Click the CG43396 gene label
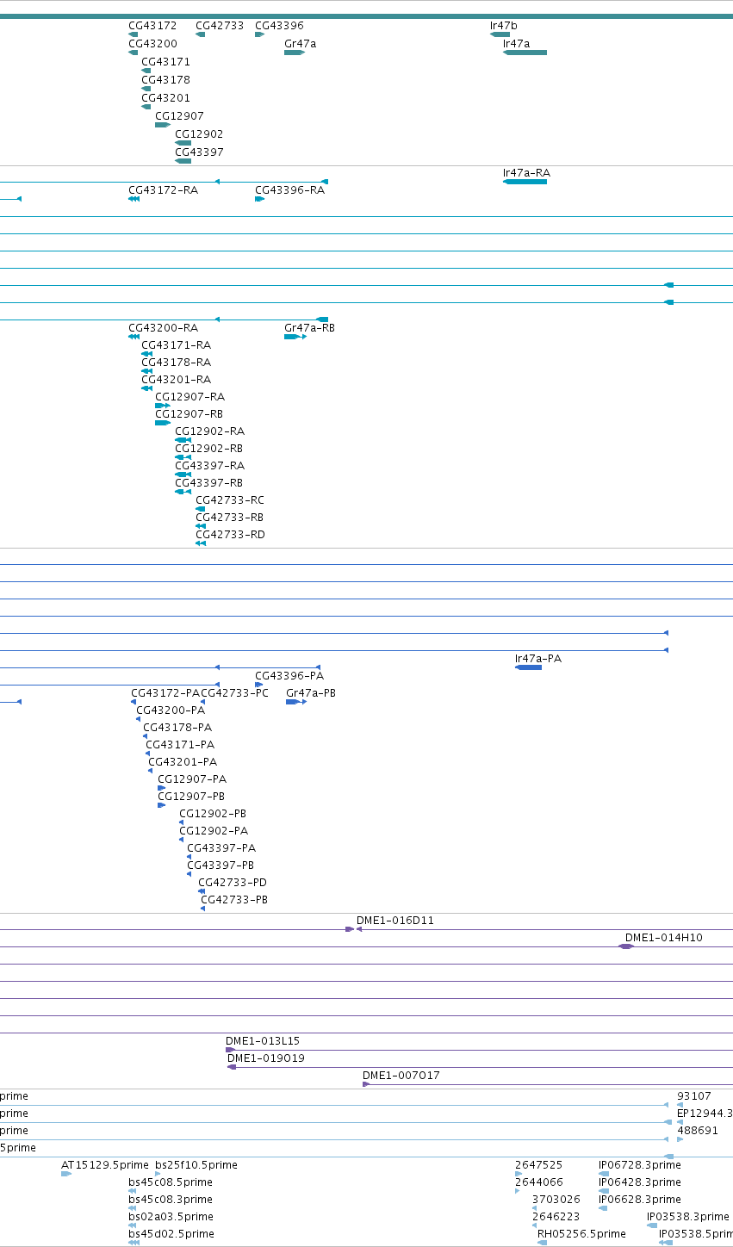 pyautogui.click(x=279, y=26)
